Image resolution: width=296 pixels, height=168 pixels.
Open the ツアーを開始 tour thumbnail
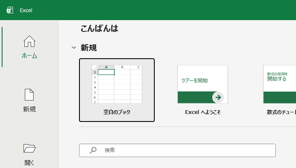point(202,84)
